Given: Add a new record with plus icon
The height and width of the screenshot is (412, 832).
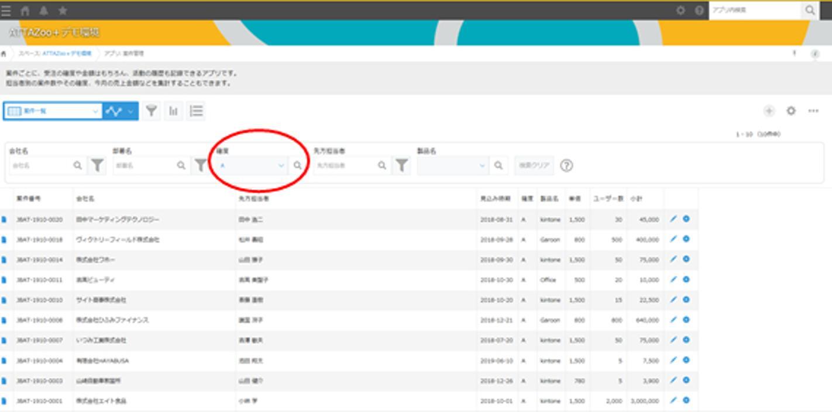Looking at the screenshot, I should tap(769, 111).
